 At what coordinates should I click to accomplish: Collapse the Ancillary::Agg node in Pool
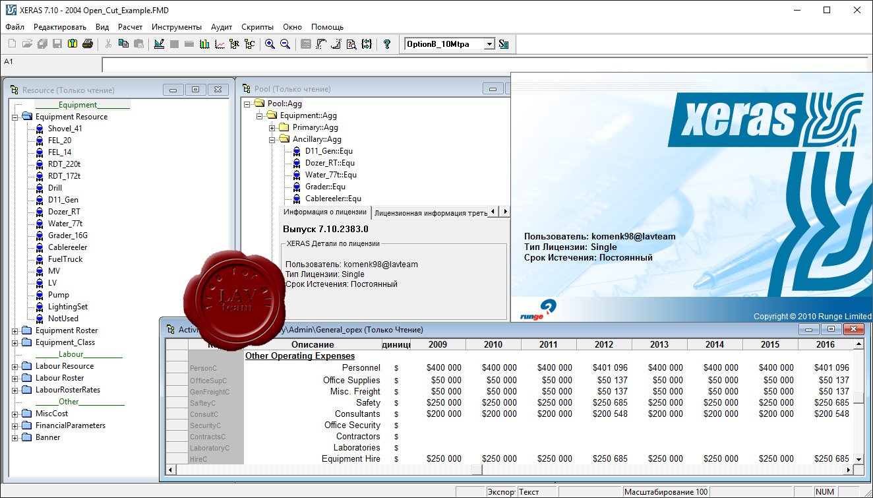coord(272,139)
